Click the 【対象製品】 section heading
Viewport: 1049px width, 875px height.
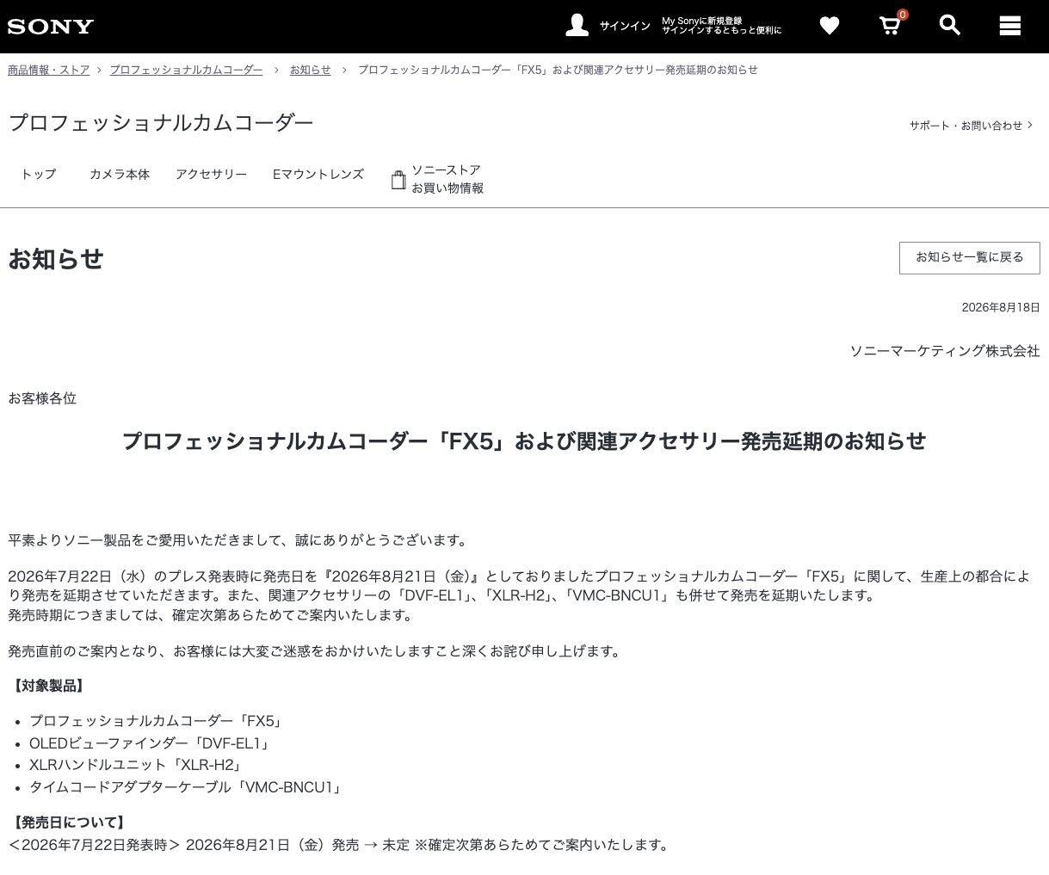(48, 686)
